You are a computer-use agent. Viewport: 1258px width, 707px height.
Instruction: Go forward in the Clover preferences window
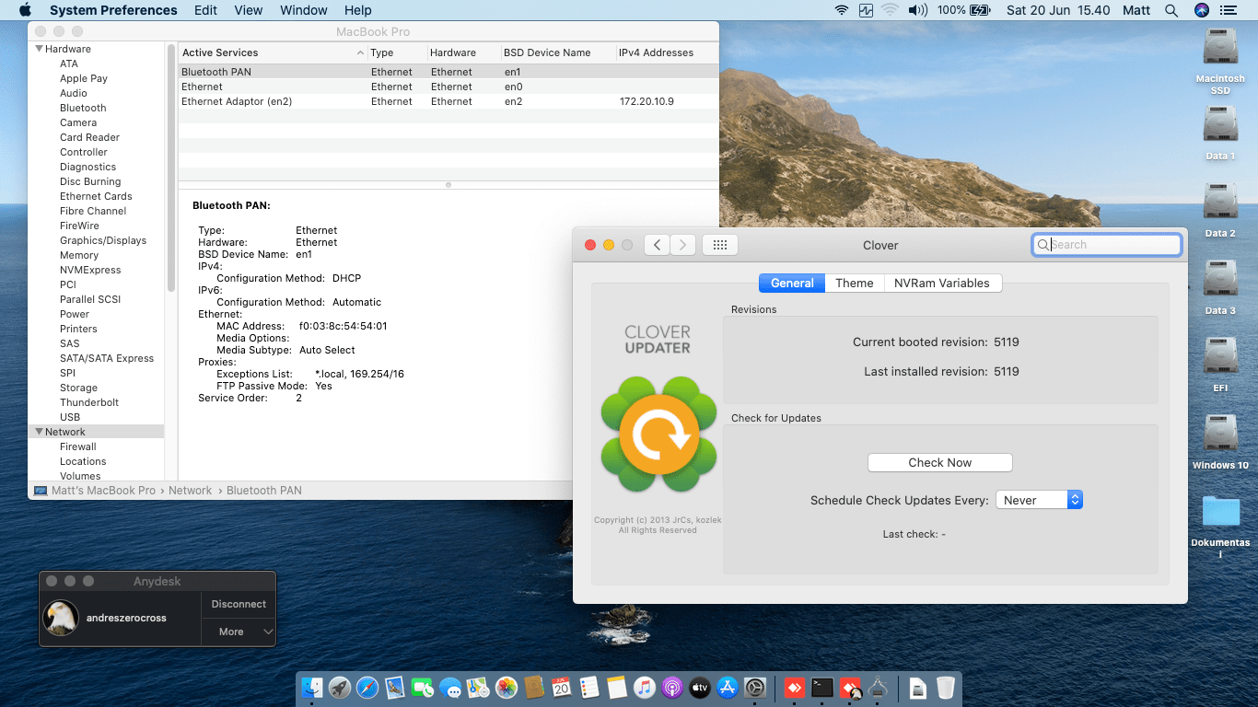click(x=682, y=245)
